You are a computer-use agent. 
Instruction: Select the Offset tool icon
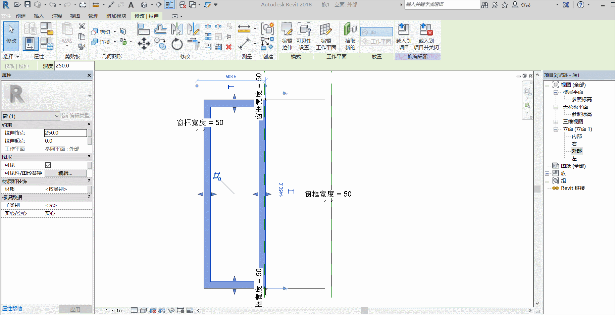click(160, 30)
